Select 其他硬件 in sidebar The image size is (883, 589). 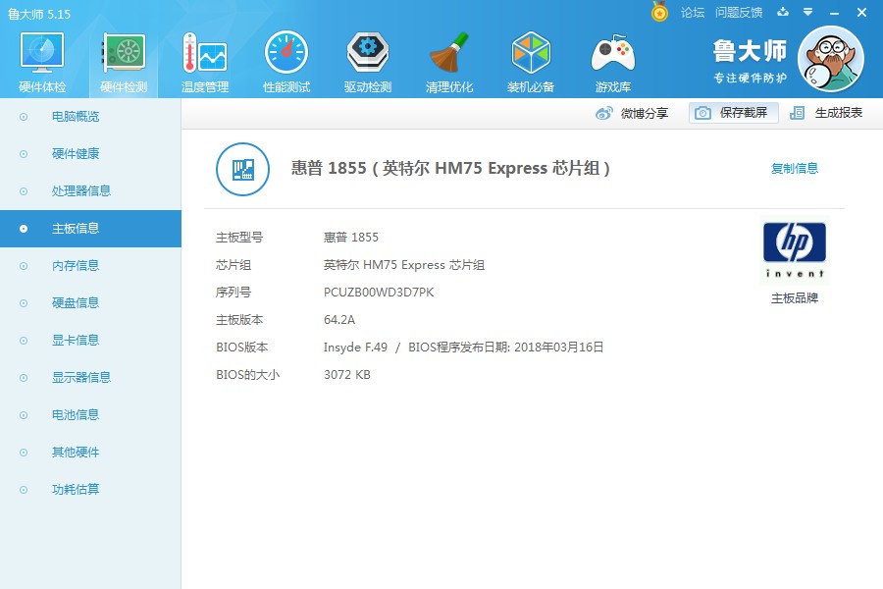coord(90,452)
